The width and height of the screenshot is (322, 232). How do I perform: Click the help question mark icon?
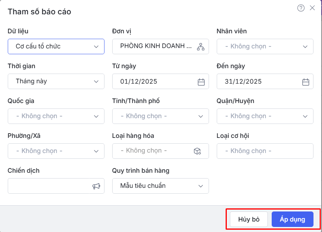point(301,8)
